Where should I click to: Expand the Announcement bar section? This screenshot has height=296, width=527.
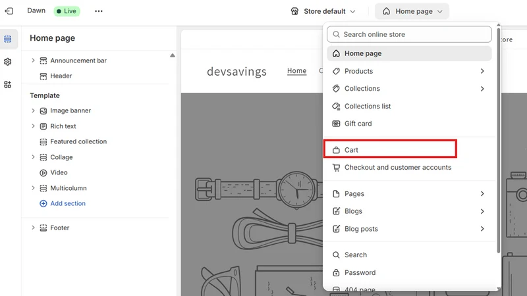tap(33, 61)
